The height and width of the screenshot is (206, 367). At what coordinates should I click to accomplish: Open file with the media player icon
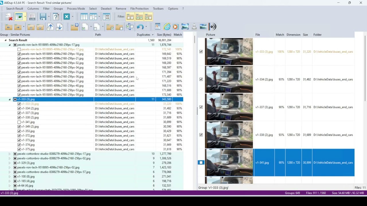(175, 27)
